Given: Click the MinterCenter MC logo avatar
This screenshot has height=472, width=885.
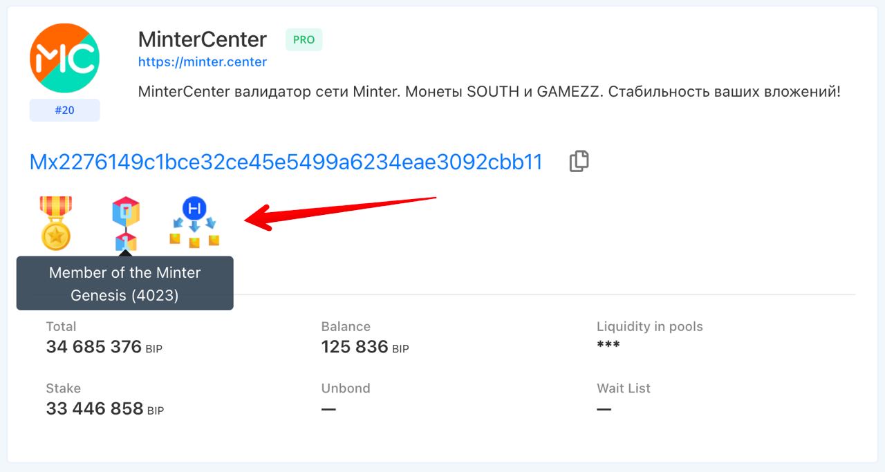Looking at the screenshot, I should 64,58.
